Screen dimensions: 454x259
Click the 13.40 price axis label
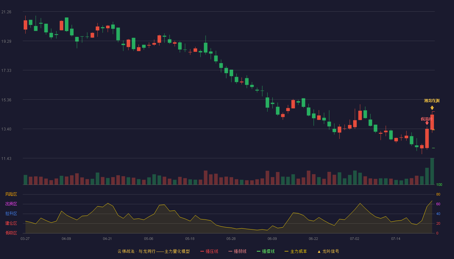[x=6, y=129]
